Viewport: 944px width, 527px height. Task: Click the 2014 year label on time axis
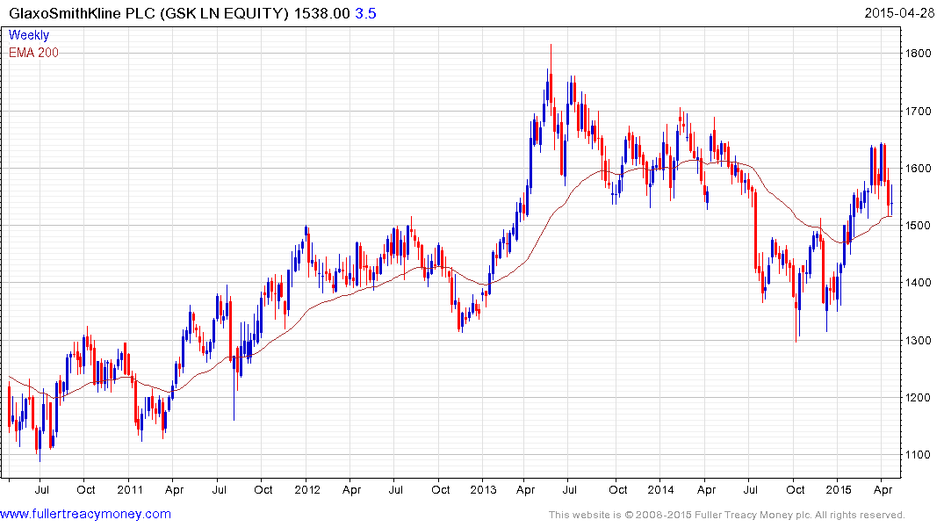(x=660, y=489)
